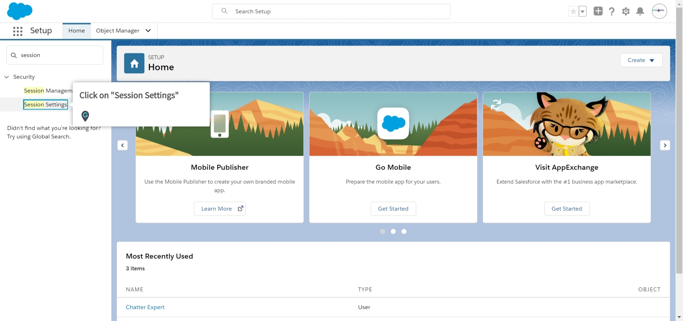Select the Object Manager tab
The height and width of the screenshot is (321, 683).
[x=117, y=31]
